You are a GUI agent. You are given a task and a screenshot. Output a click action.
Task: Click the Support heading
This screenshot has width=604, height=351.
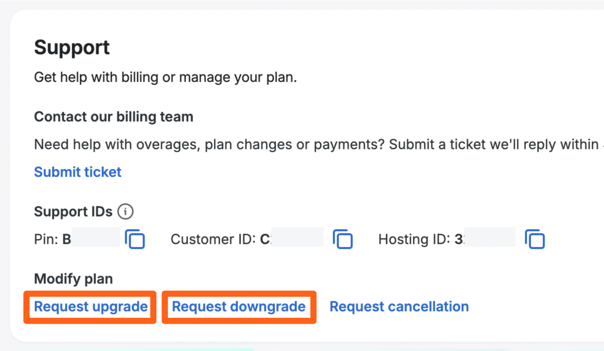tap(72, 48)
